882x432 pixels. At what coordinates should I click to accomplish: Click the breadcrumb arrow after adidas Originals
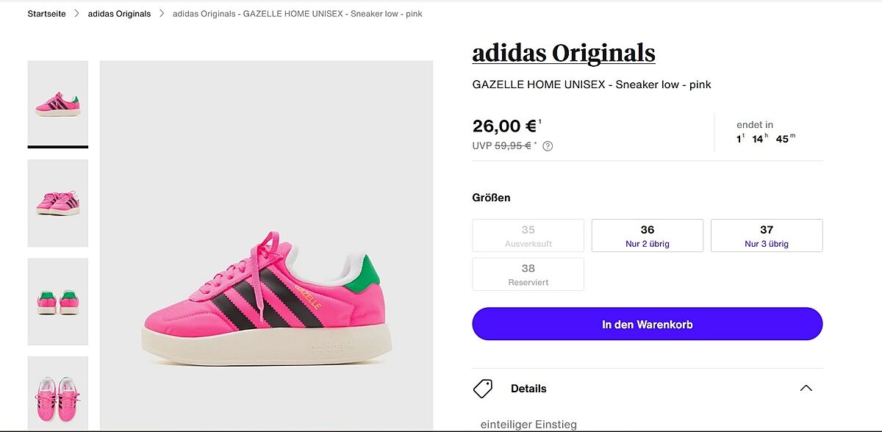coord(162,14)
